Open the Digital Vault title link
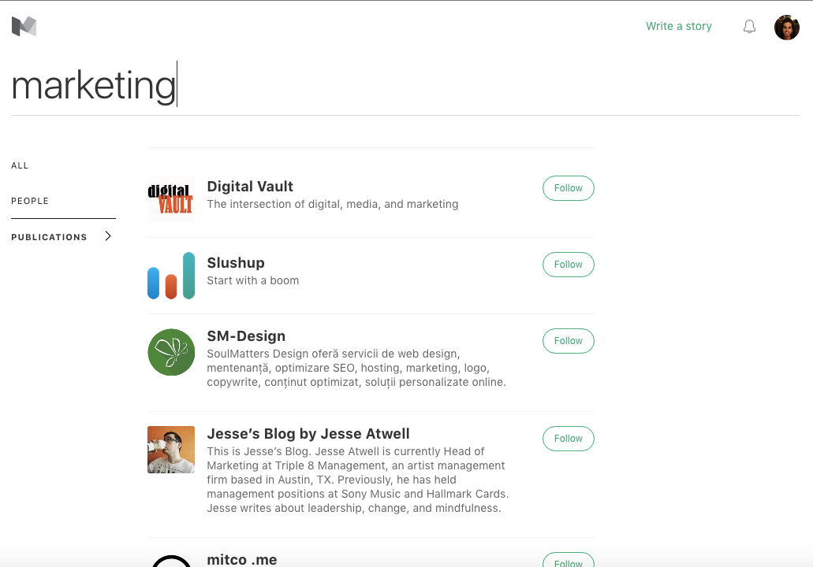Screen dimensions: 813x567 tap(250, 187)
